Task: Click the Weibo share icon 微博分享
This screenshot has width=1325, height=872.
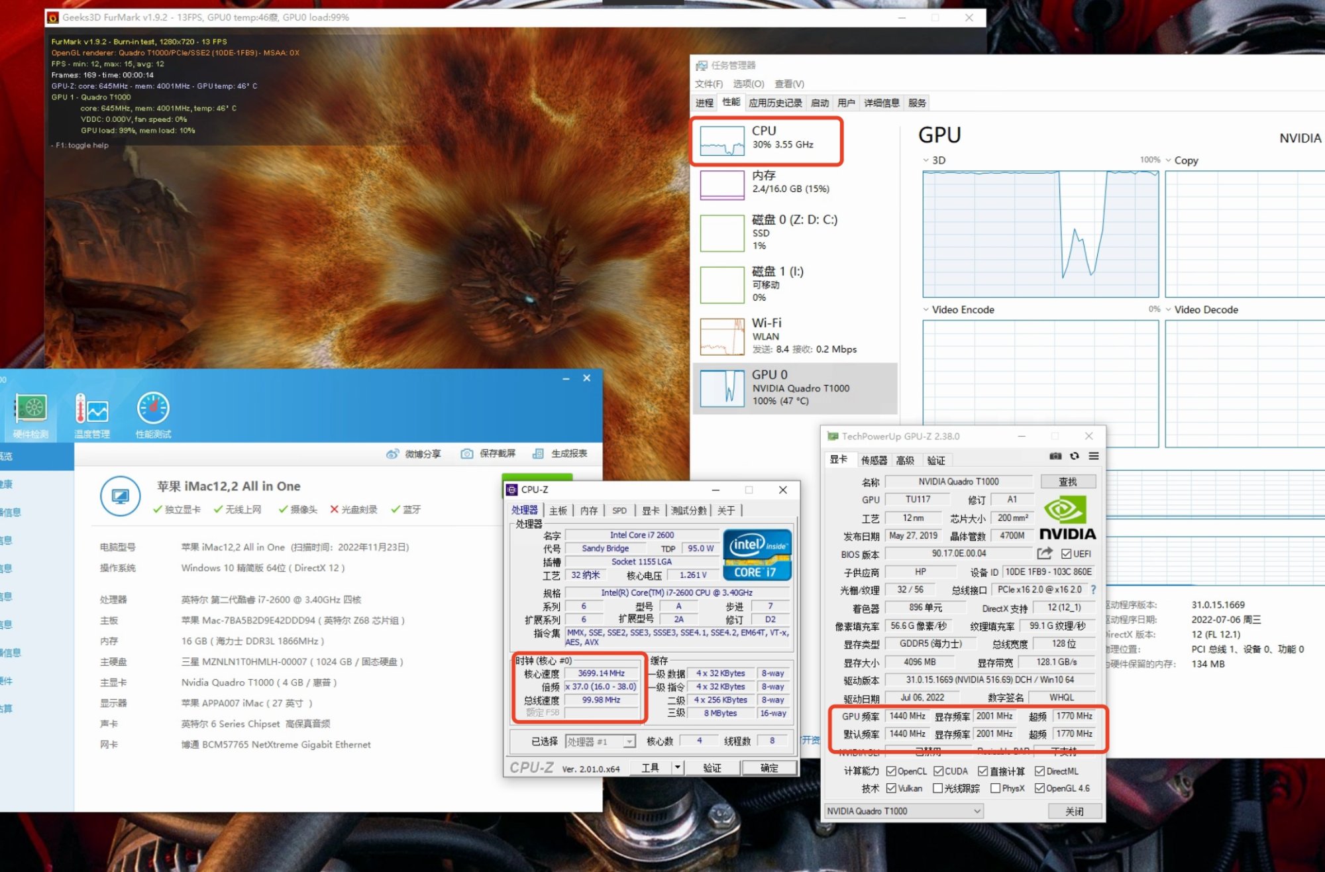Action: pyautogui.click(x=392, y=454)
